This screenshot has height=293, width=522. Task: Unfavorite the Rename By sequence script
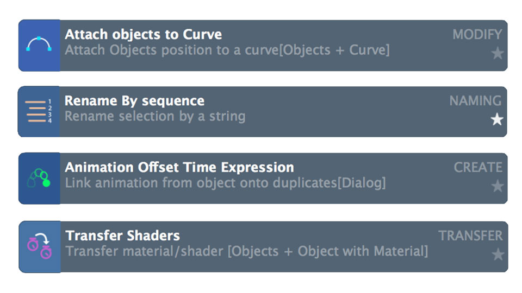(496, 119)
